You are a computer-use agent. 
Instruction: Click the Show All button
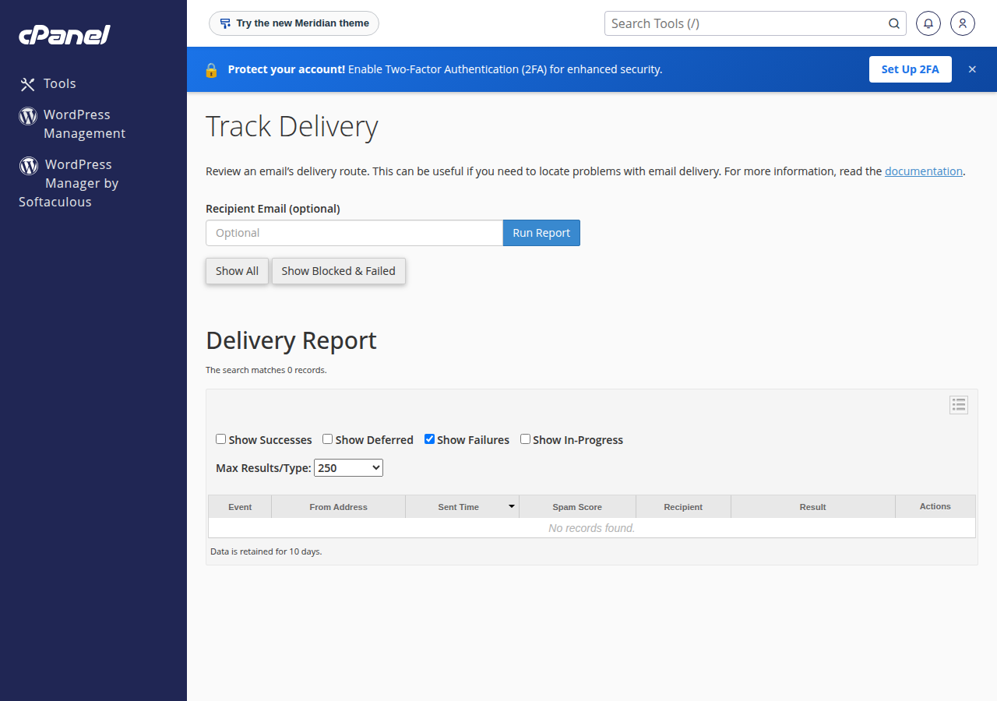tap(237, 271)
